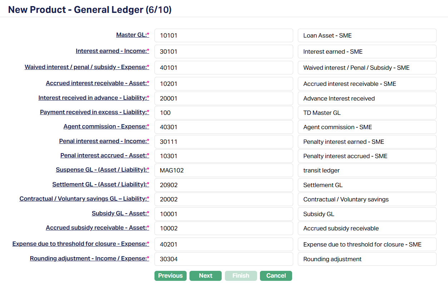Image resolution: width=448 pixels, height=283 pixels.
Task: Click the Settlement GL code field 20902
Action: 223,185
